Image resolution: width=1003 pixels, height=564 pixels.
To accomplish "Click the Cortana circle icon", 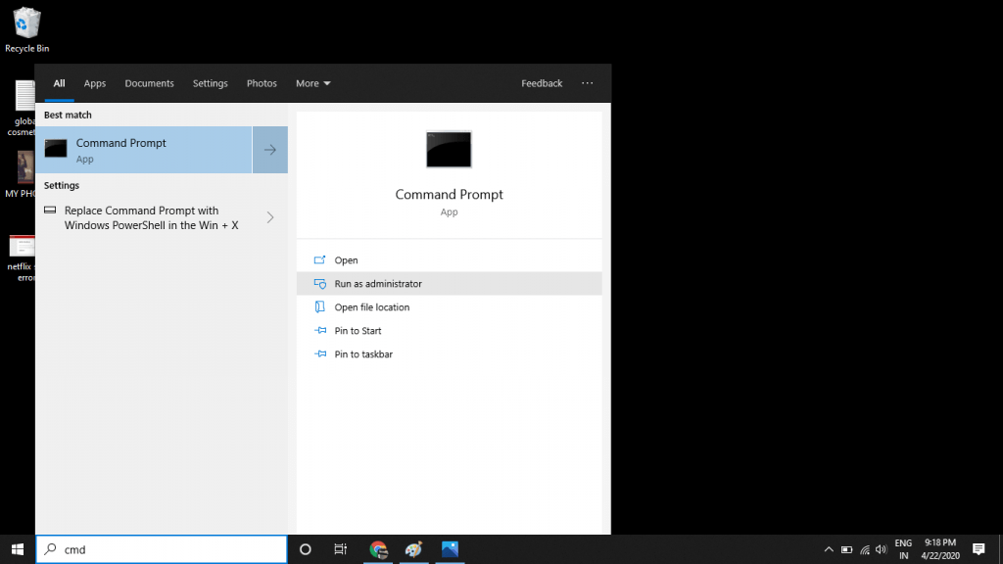I will point(305,549).
